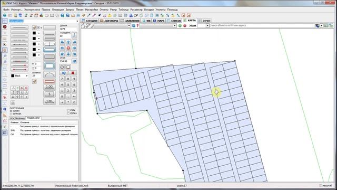Open the working layer dropdown at panel top
Viewport: 337px width, 190px height.
pyautogui.click(x=77, y=21)
